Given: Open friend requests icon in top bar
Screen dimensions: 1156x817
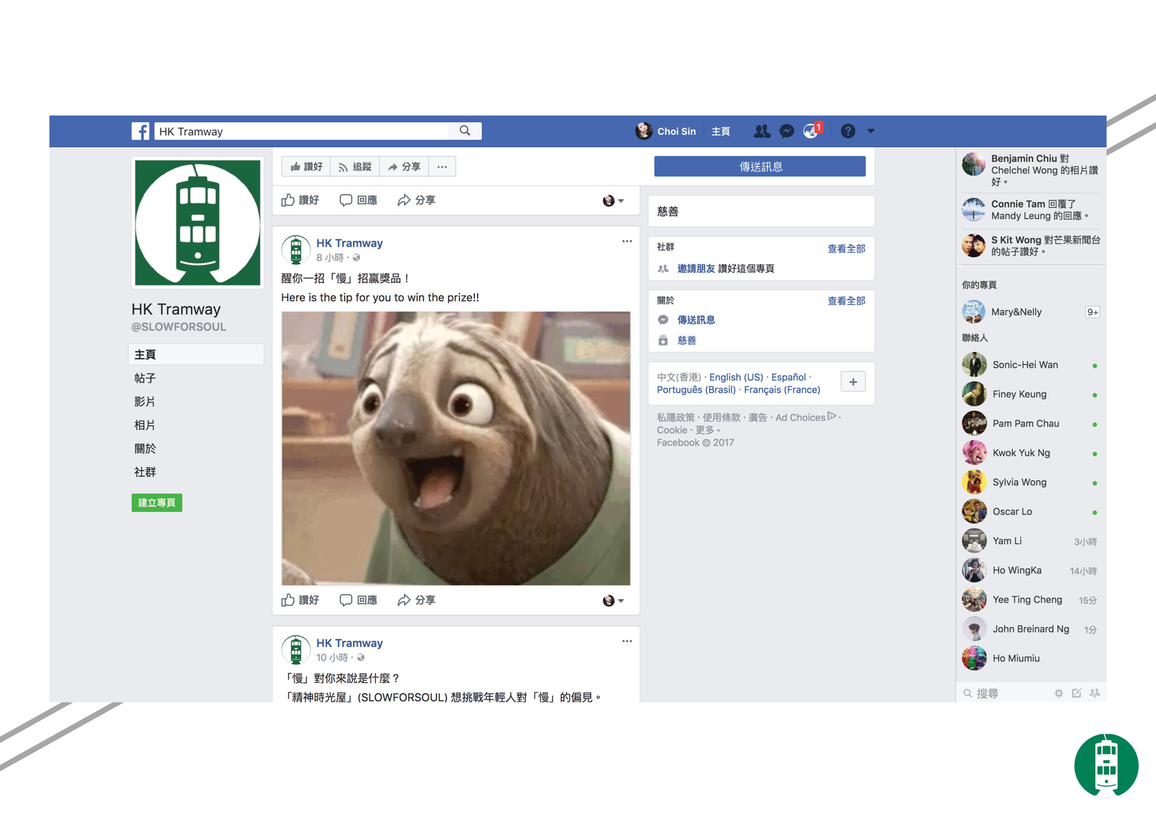Looking at the screenshot, I should (x=762, y=131).
